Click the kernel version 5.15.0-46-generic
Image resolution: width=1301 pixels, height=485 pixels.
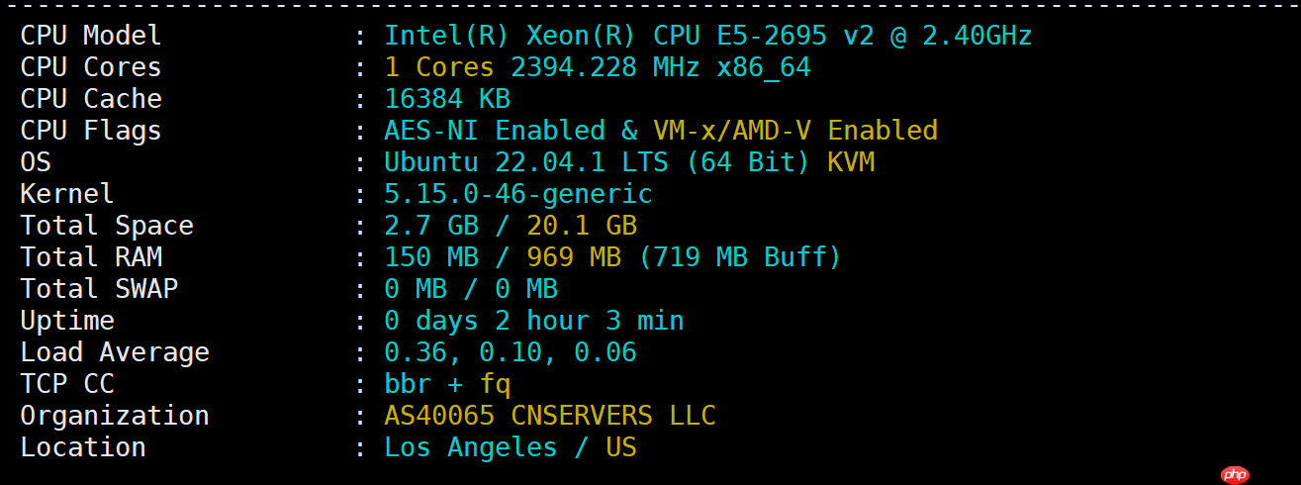[x=517, y=194]
